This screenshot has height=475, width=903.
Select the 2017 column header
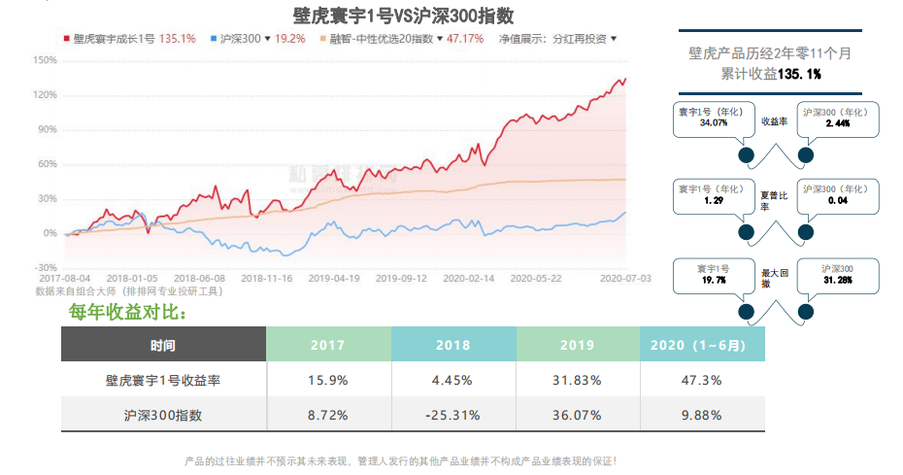[328, 345]
